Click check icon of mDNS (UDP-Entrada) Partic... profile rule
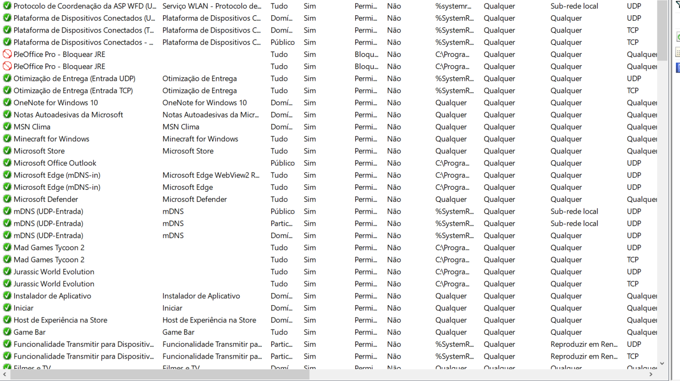The width and height of the screenshot is (680, 381). (7, 223)
